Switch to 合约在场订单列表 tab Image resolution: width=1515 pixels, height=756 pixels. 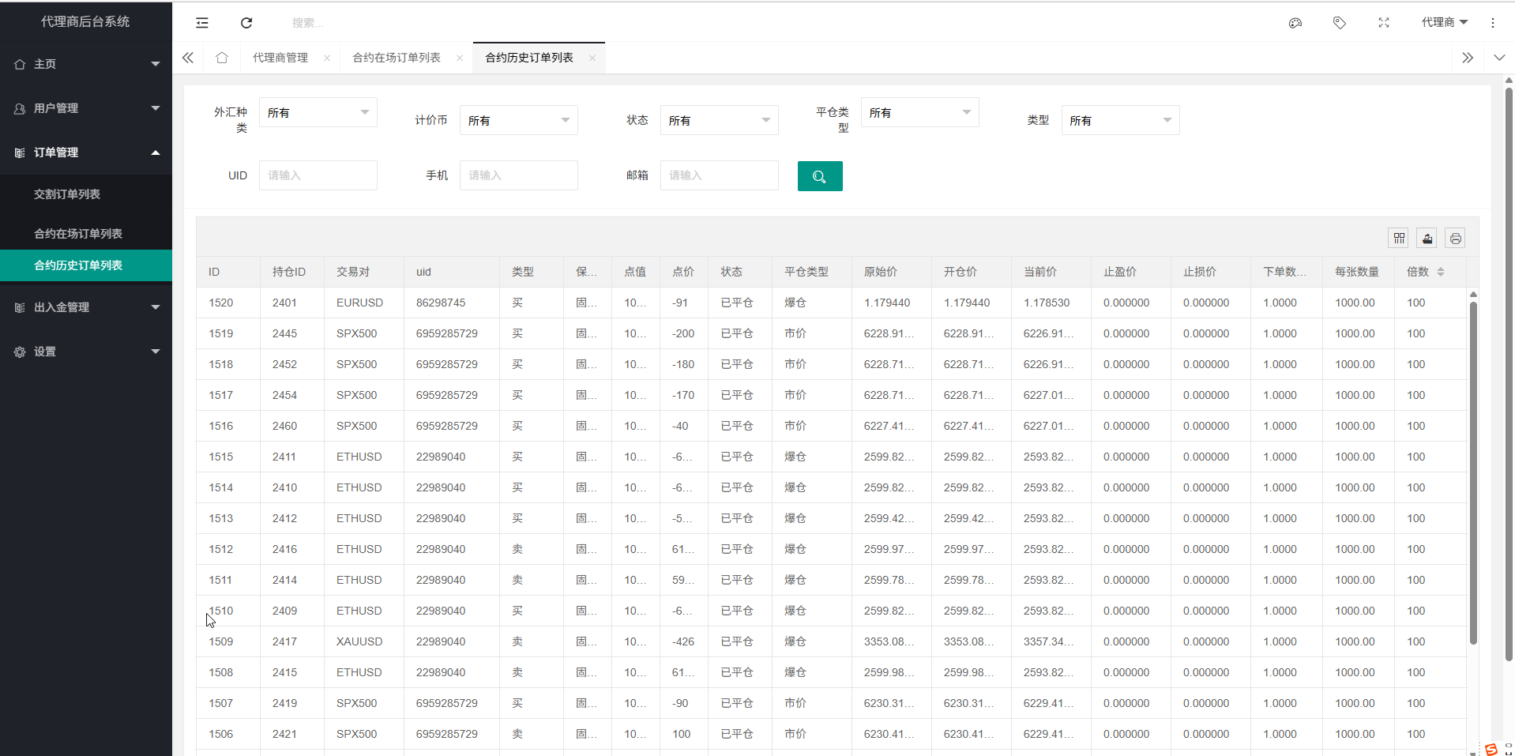(x=397, y=58)
